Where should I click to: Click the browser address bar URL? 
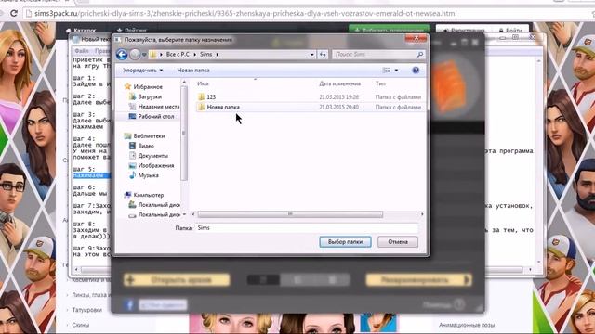pos(245,14)
